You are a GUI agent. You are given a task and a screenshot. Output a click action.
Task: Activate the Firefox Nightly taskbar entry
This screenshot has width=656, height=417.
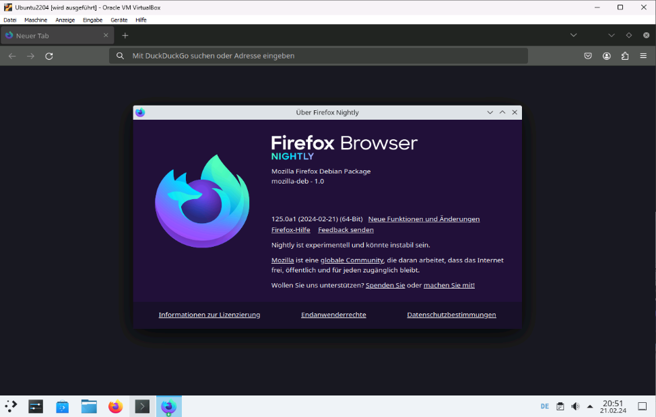pos(169,406)
